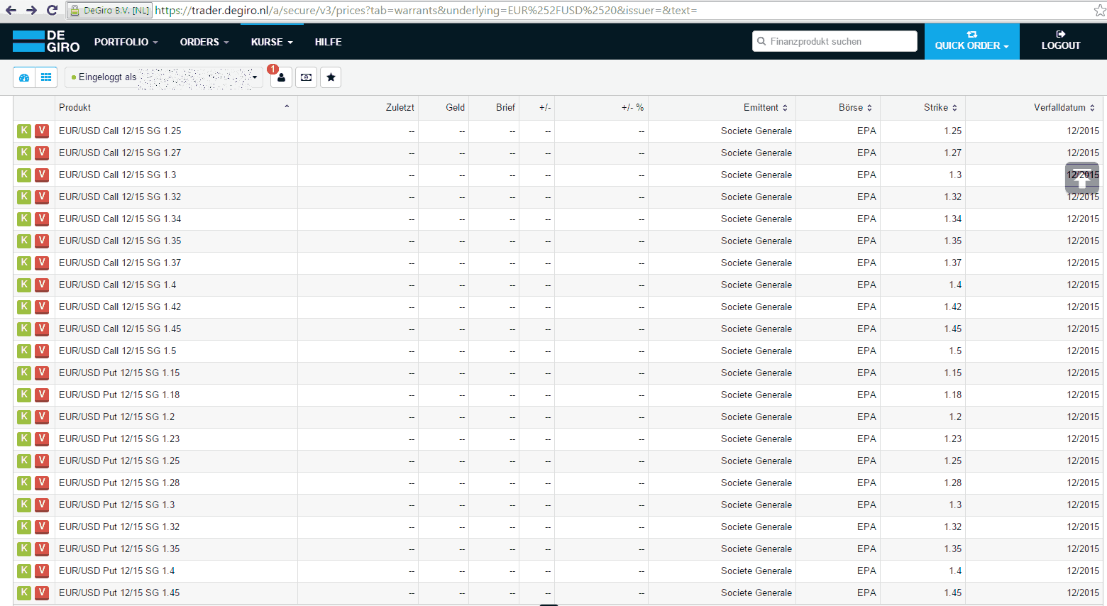Screen dimensions: 1107x606
Task: Click the Logout button
Action: pos(1060,42)
